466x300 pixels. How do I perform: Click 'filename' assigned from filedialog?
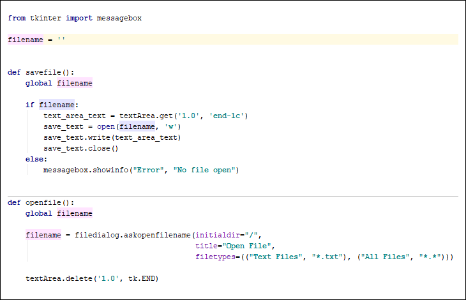click(x=43, y=235)
